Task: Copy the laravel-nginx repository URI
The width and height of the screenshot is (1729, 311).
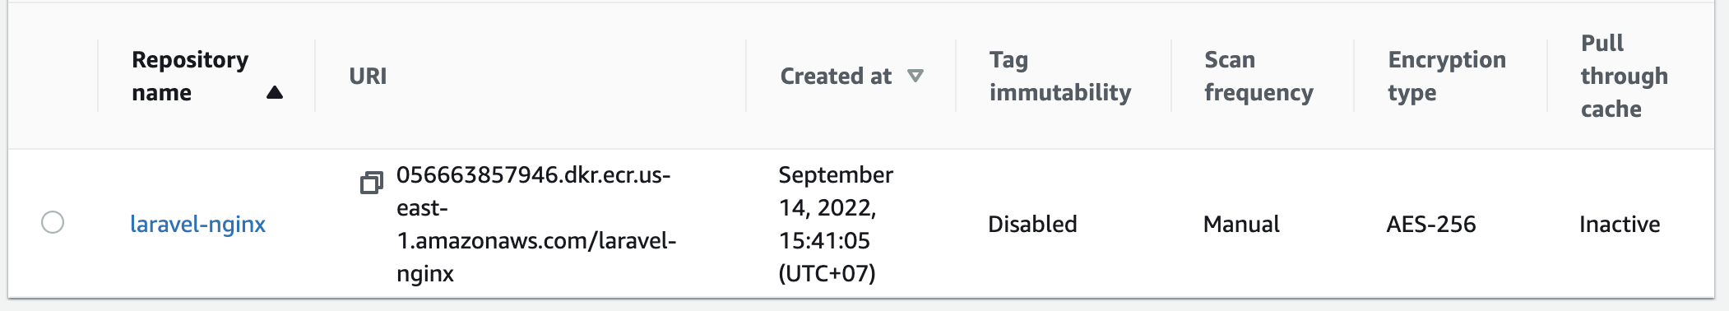Action: pyautogui.click(x=372, y=182)
